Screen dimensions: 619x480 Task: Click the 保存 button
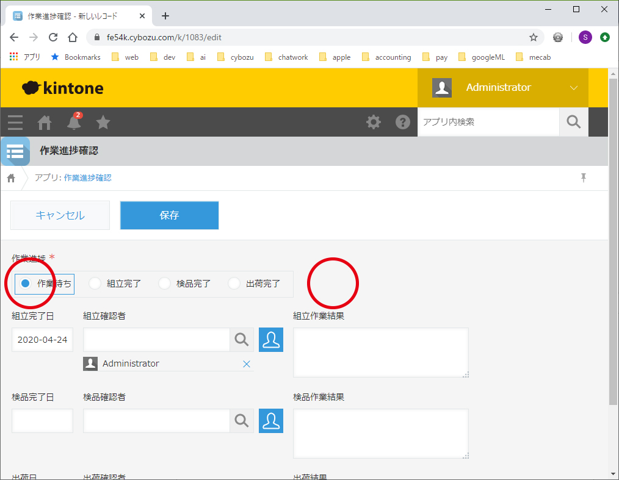[169, 215]
